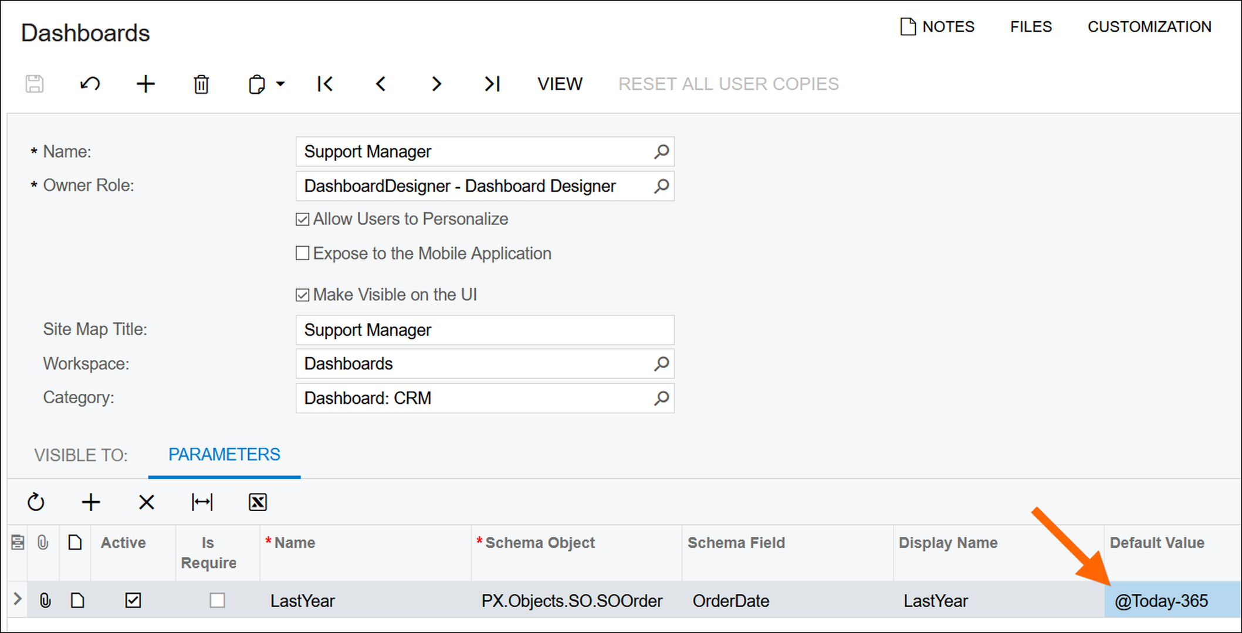Go to first record icon
Screen dimensions: 1242x633
[324, 84]
